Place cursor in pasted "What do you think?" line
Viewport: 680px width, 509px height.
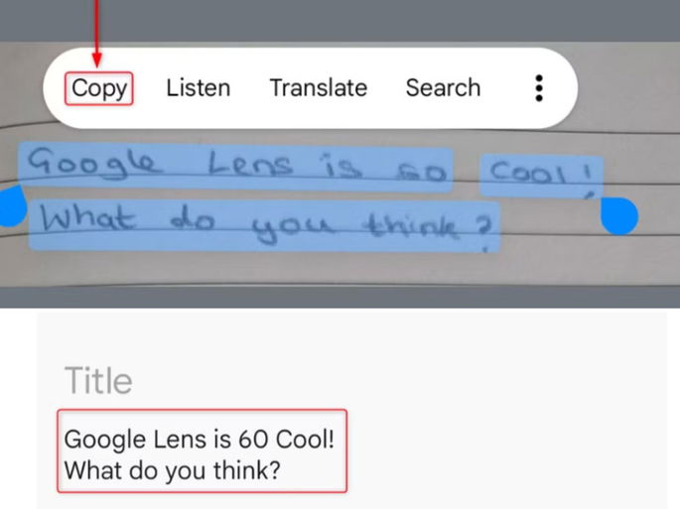(172, 470)
